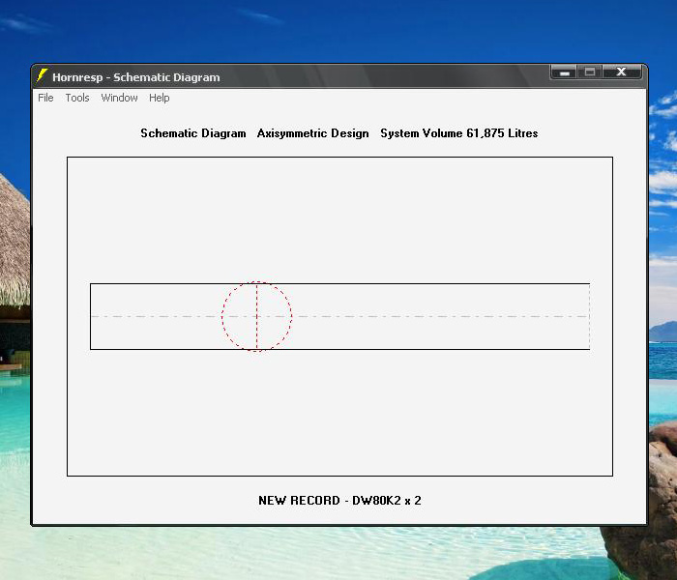
Task: Click the 'Schematic Diagram' heading text
Action: click(x=193, y=133)
